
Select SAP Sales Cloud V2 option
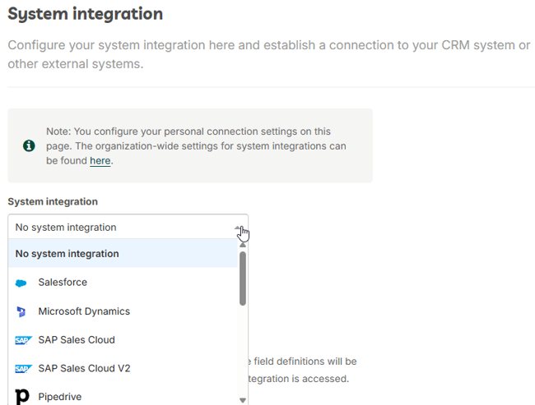point(123,368)
